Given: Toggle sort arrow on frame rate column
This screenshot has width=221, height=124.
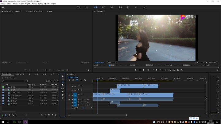Looking at the screenshot, I should click(x=34, y=85).
